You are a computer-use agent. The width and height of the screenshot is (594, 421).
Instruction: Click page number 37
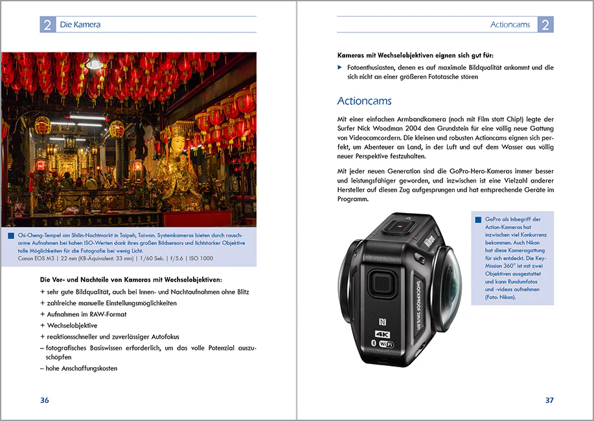tap(549, 400)
